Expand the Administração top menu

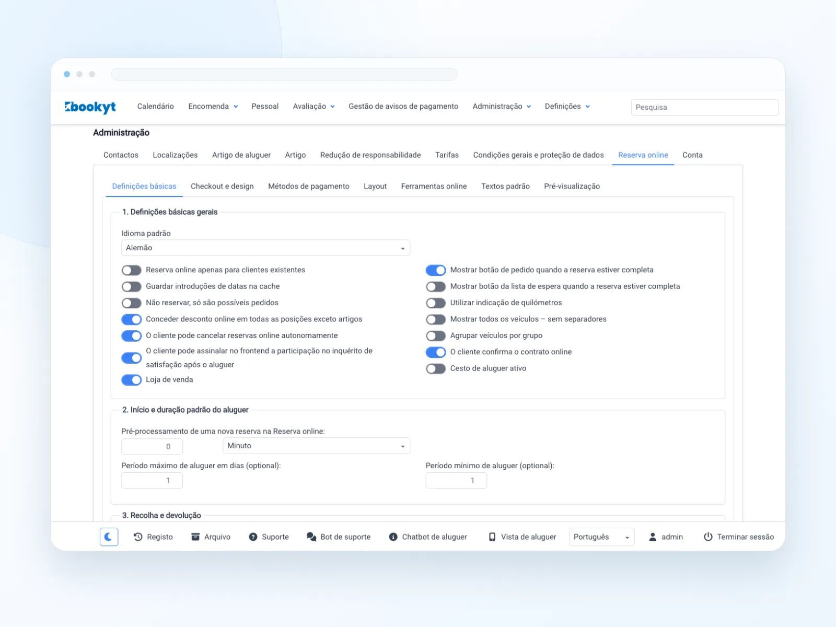pyautogui.click(x=502, y=106)
